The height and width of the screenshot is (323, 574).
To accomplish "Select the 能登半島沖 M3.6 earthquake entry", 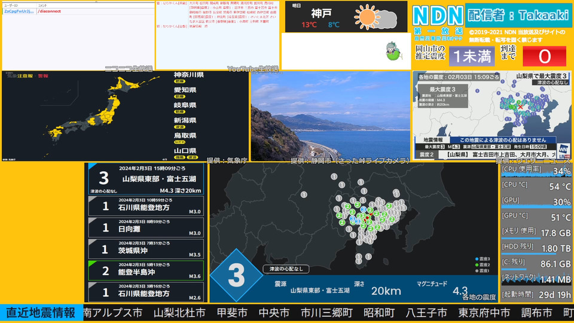I will click(146, 270).
